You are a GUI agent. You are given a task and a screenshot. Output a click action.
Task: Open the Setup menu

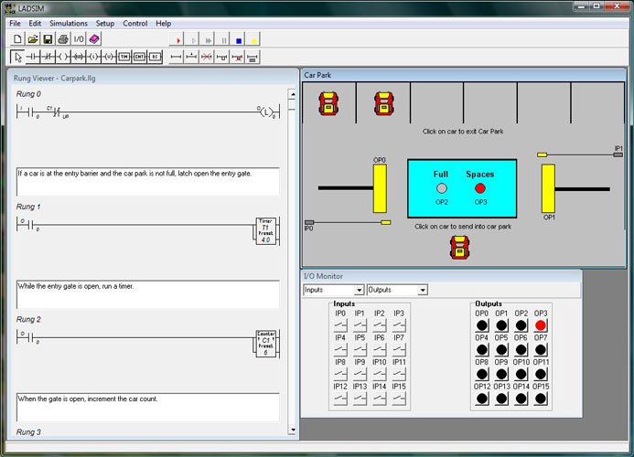[x=105, y=22]
